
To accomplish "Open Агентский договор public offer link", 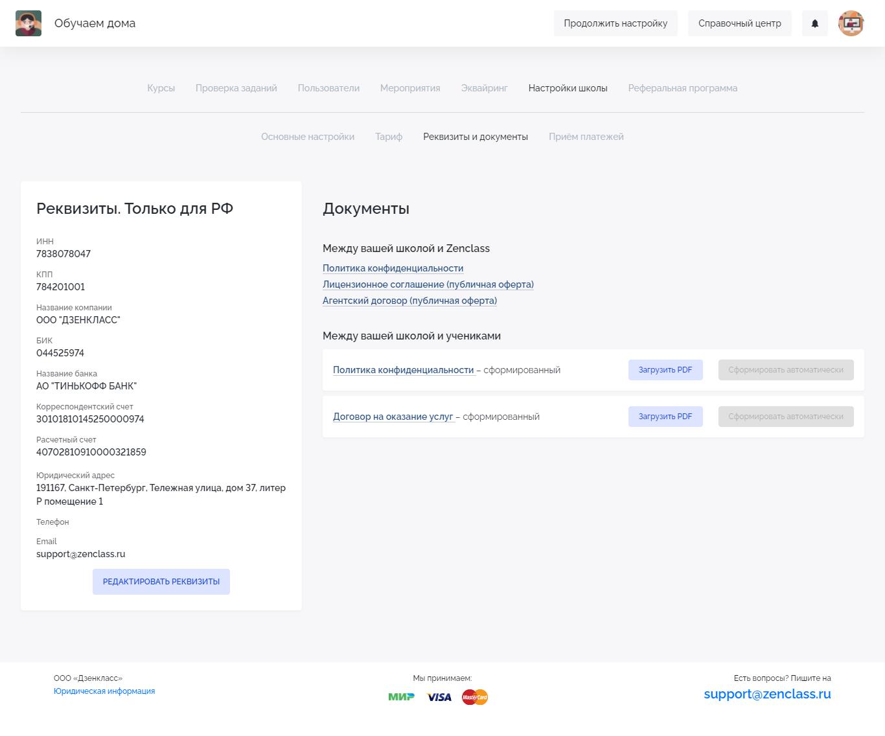I will click(x=410, y=301).
